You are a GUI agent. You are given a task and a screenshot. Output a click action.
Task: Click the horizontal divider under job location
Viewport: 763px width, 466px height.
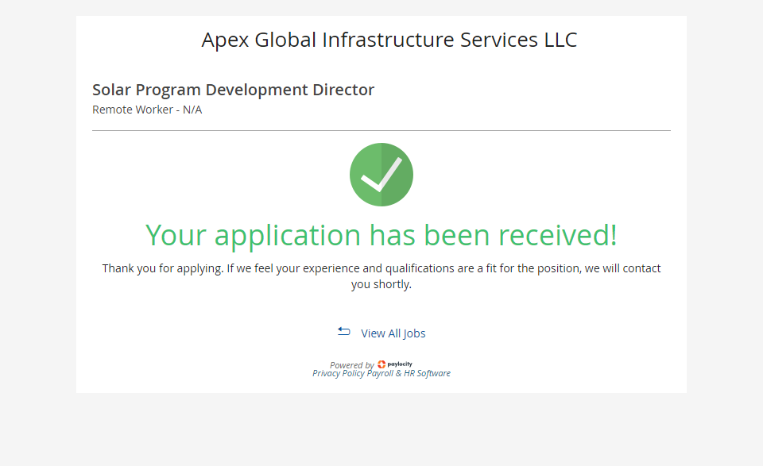click(x=381, y=130)
